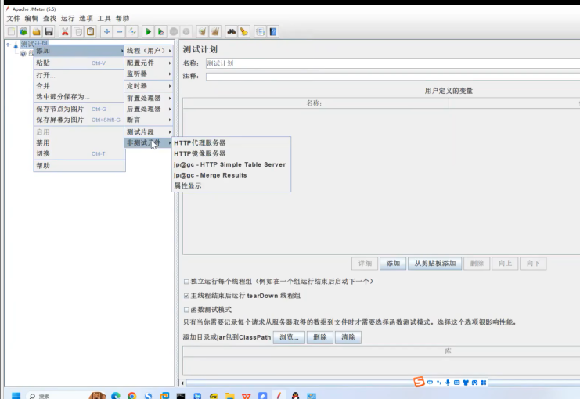Screen dimensions: 580x399
Task: Click the New test plan toolbar icon
Action: point(11,32)
